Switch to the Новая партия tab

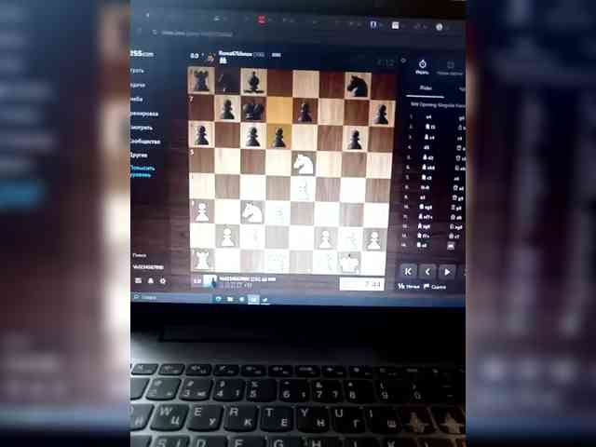(x=450, y=68)
